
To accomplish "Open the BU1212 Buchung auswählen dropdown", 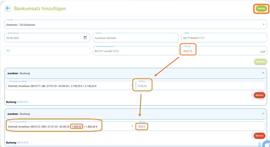I will pyautogui.click(x=71, y=126).
